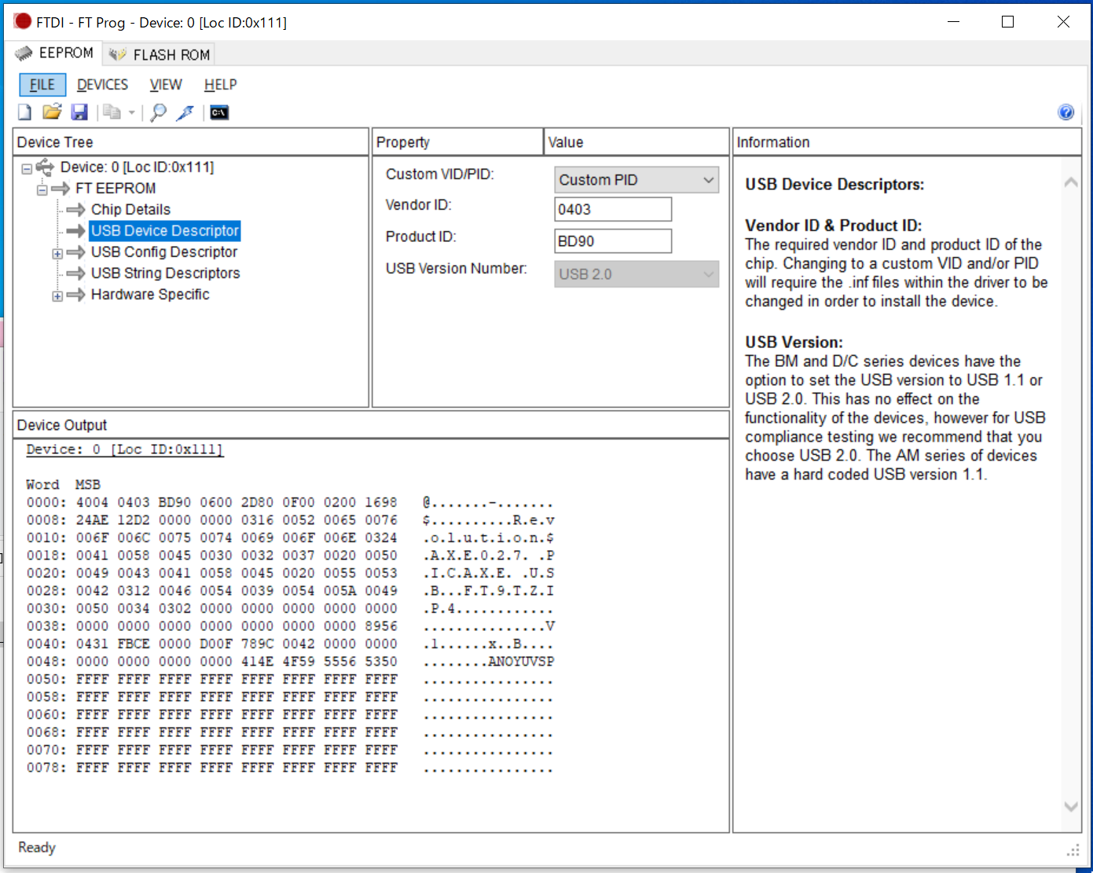Click the Device Tree panel header
1093x873 pixels.
[191, 142]
